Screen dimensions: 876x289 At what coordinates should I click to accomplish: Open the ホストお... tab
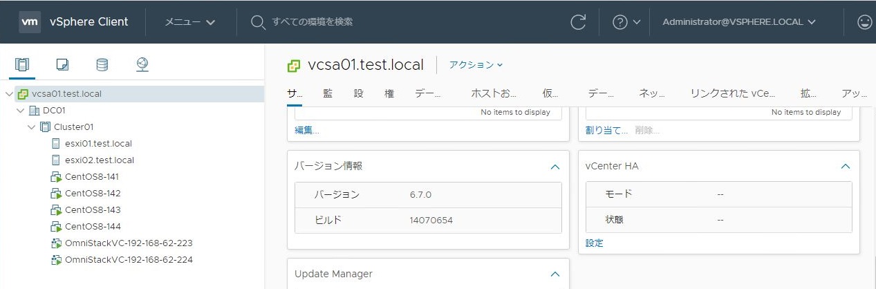click(x=494, y=95)
